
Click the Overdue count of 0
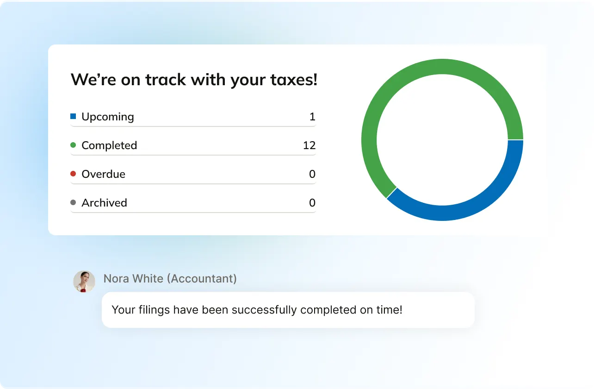(312, 174)
